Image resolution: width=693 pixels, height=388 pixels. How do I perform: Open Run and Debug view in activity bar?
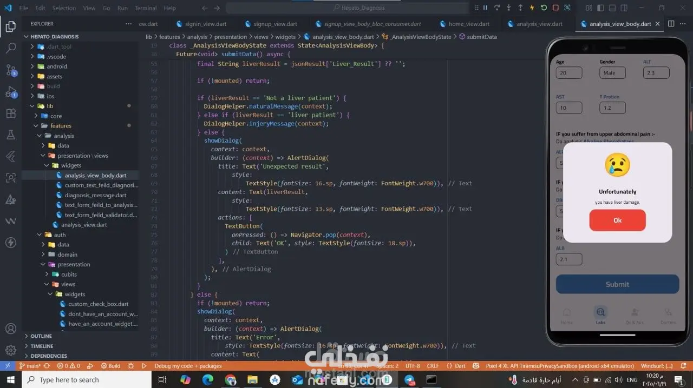coord(10,92)
